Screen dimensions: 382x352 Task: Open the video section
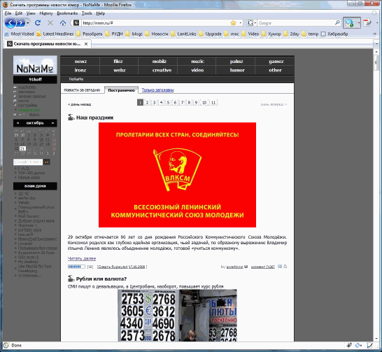tap(197, 70)
